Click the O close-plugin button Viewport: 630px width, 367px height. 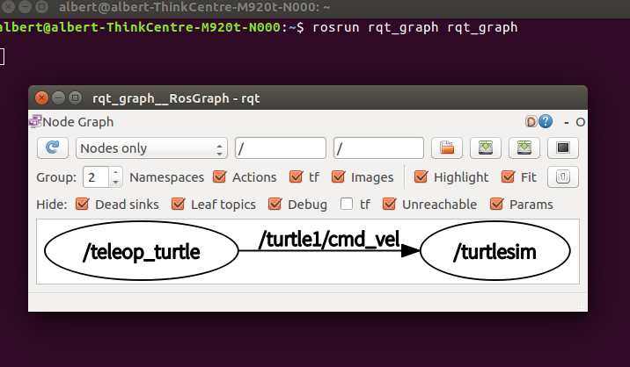(580, 122)
